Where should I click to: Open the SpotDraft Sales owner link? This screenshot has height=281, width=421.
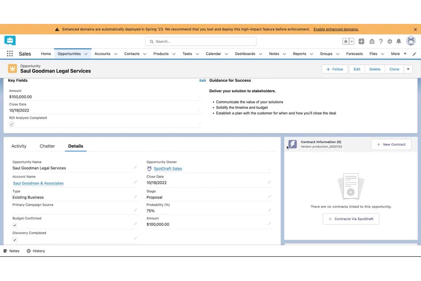(x=168, y=169)
